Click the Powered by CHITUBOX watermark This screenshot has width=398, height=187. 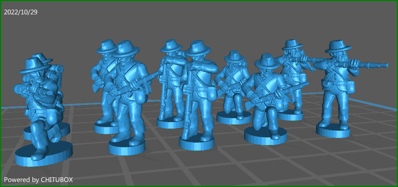pyautogui.click(x=38, y=180)
